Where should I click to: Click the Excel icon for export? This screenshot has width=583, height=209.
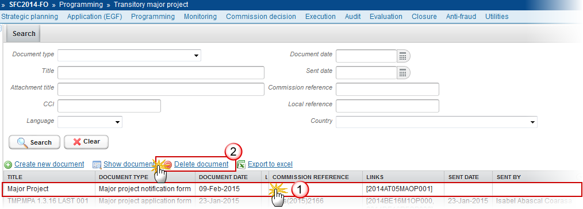[241, 164]
